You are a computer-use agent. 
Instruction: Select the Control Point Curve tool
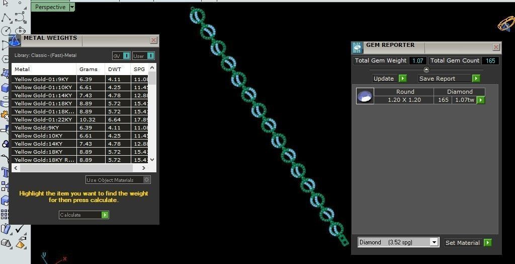click(x=20, y=17)
